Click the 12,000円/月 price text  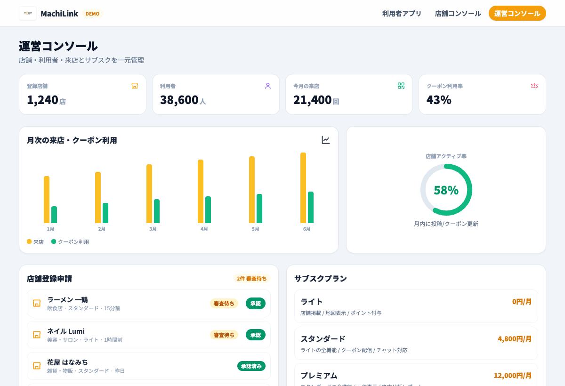click(513, 375)
